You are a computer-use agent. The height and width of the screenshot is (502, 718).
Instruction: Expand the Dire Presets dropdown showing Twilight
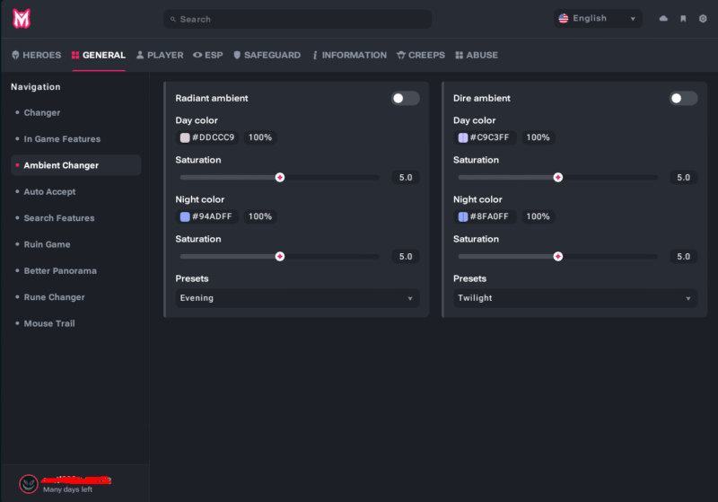tap(575, 298)
